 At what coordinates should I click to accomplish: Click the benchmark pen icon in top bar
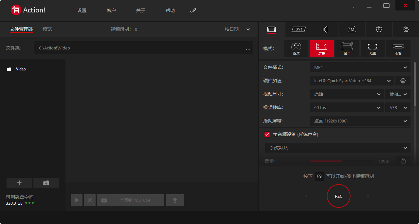(x=193, y=10)
